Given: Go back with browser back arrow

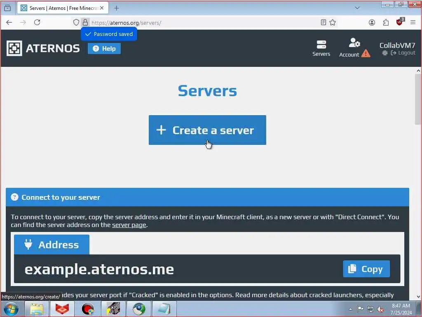Looking at the screenshot, I should pyautogui.click(x=9, y=22).
